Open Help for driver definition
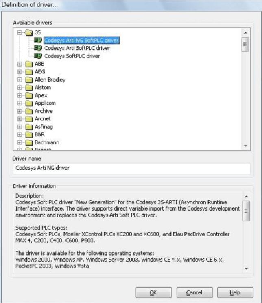 [x=235, y=292]
